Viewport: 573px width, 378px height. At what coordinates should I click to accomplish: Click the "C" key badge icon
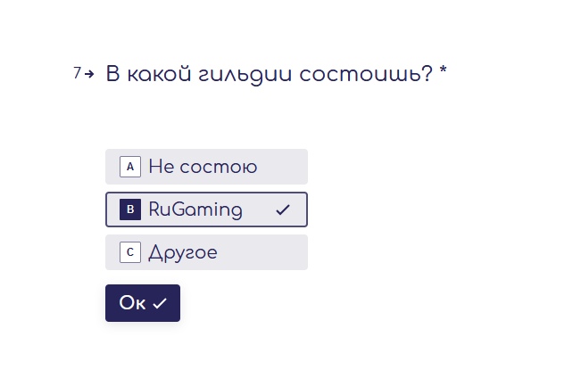pyautogui.click(x=130, y=252)
